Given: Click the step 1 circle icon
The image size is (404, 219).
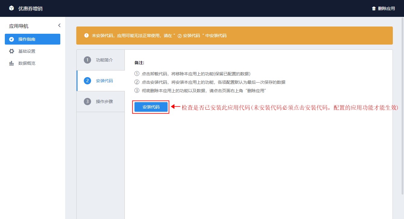Looking at the screenshot, I should point(87,60).
